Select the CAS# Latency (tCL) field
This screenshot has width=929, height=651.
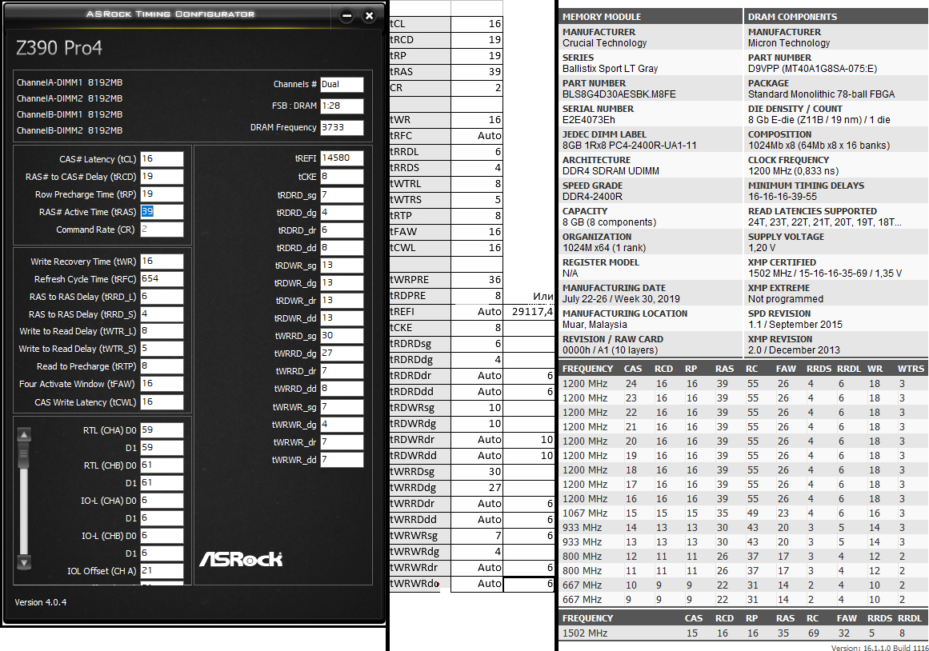[x=162, y=159]
